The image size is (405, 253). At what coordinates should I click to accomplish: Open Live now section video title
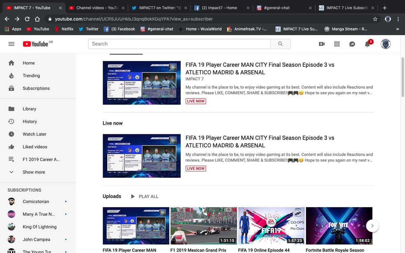260,142
